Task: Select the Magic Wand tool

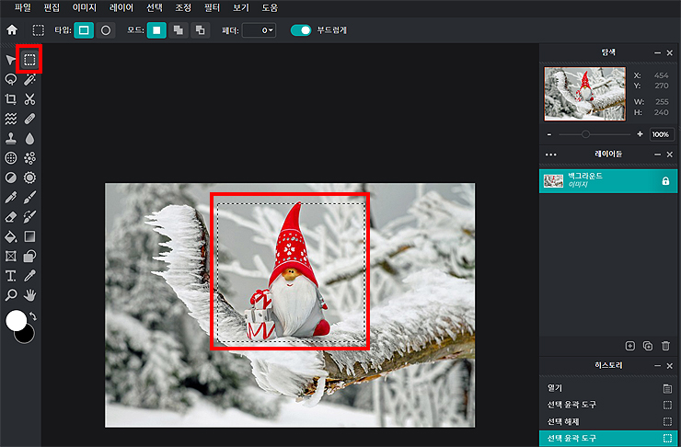Action: (29, 79)
